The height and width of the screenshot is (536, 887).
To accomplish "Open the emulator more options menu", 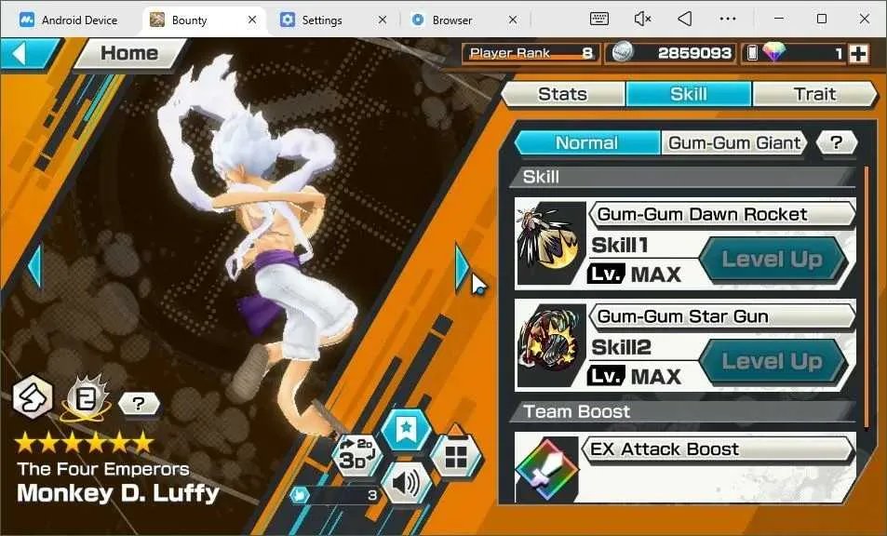I will click(x=728, y=19).
